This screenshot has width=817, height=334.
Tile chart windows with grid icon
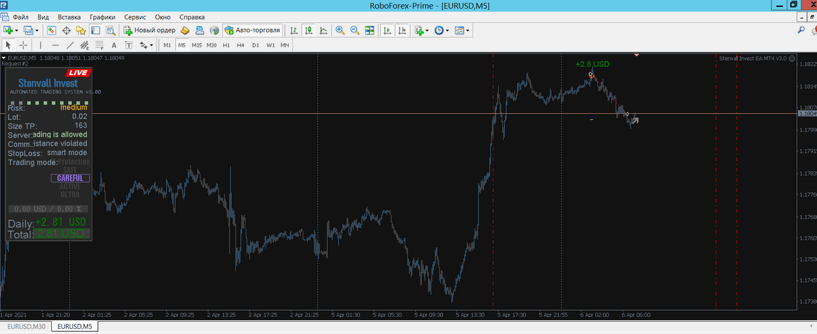[x=370, y=30]
